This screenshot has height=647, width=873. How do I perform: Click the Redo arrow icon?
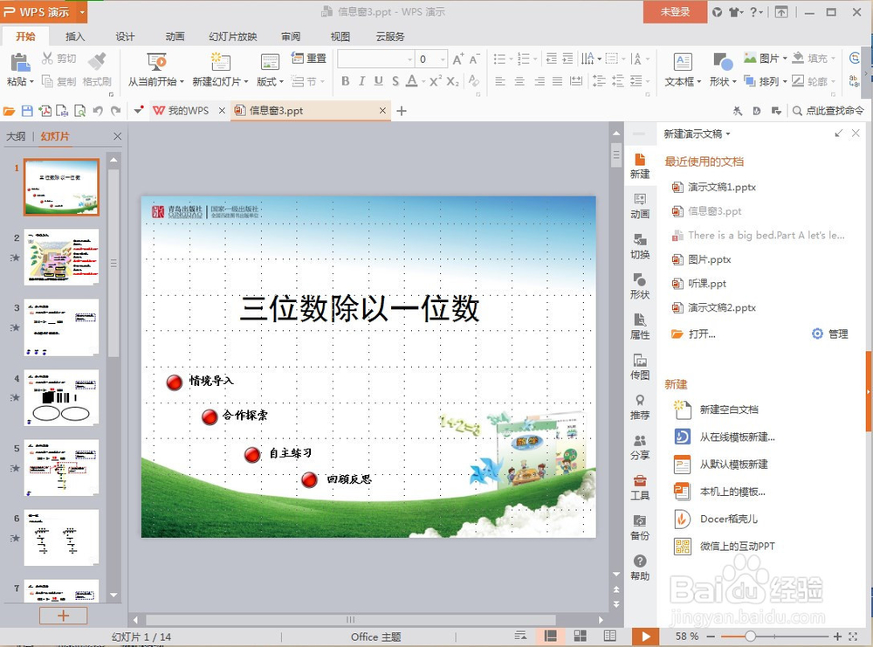[116, 111]
